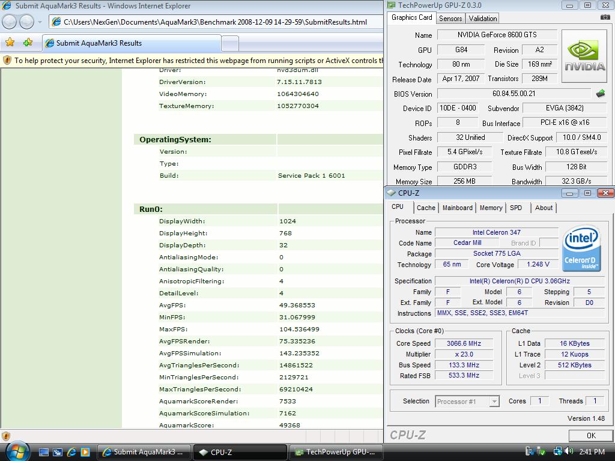
Task: Select the Submit AquaMark3 Results browser tab
Action: [132, 43]
